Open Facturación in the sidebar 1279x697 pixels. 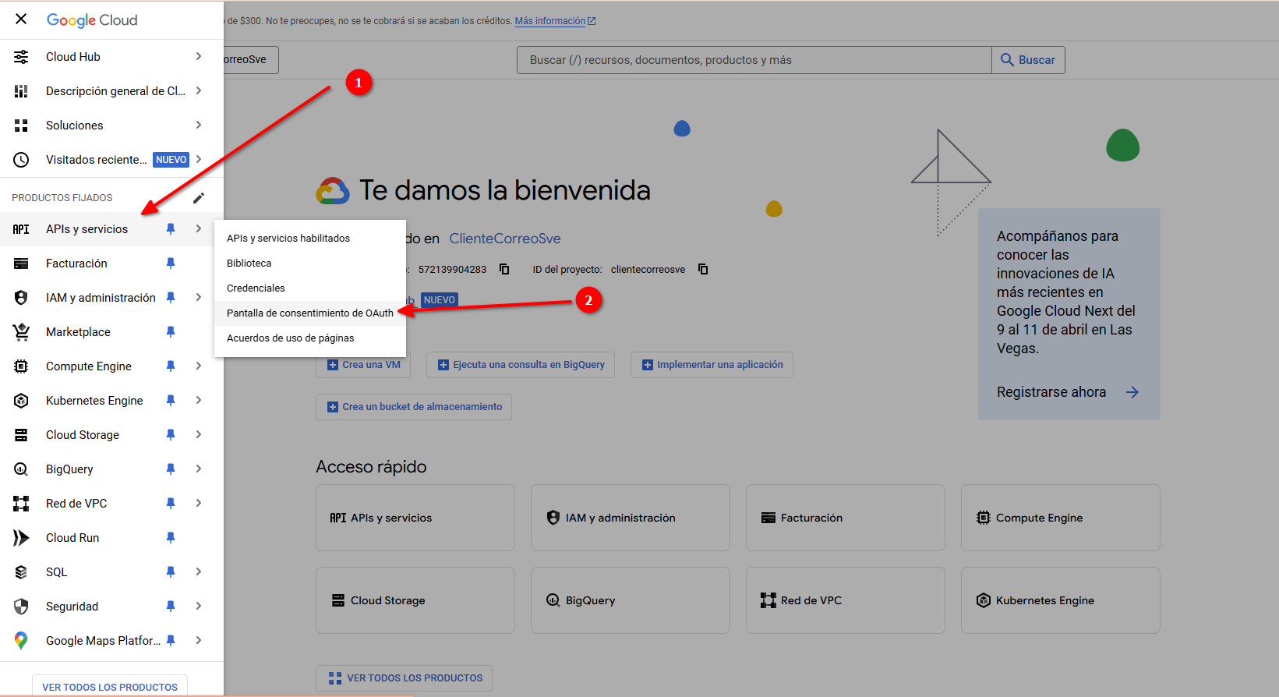(x=76, y=264)
